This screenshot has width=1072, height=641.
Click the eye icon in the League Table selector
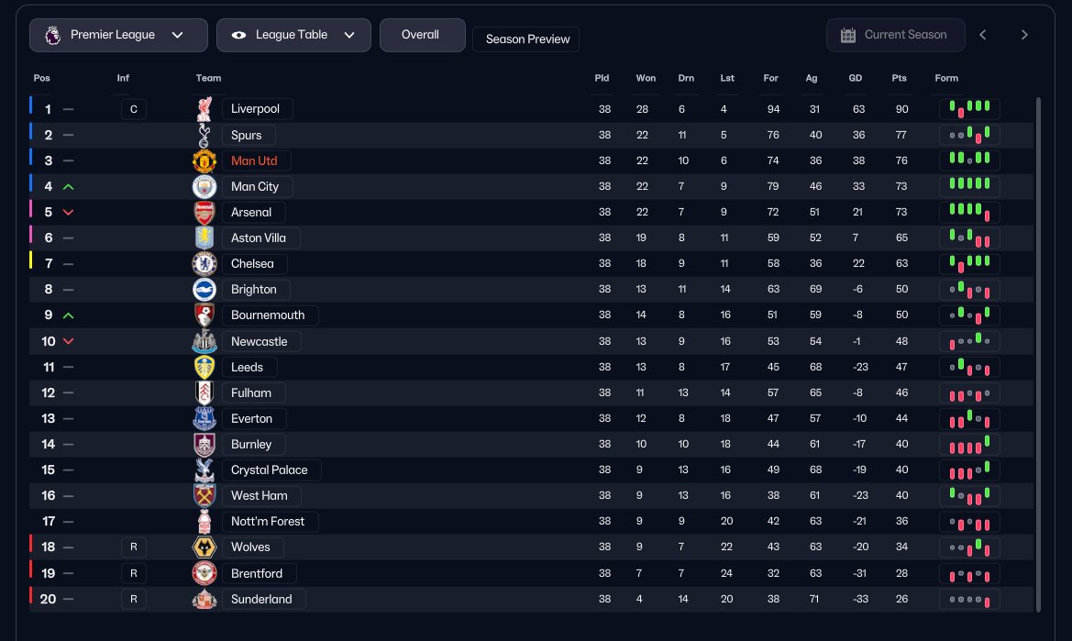(x=238, y=35)
